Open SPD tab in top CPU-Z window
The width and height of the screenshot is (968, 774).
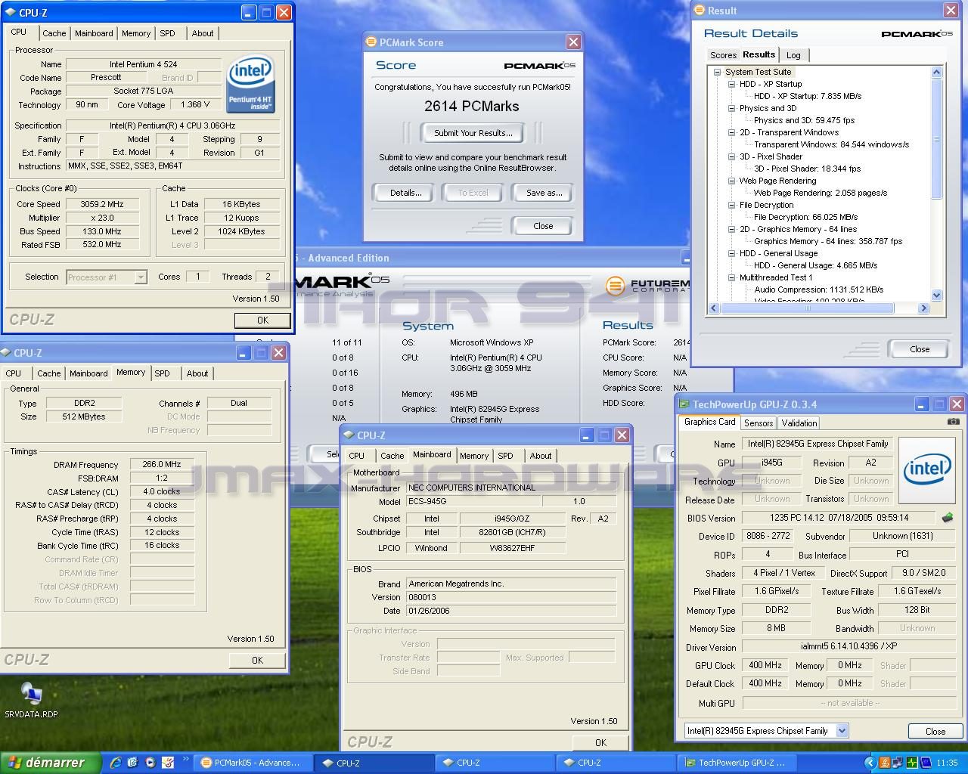168,33
